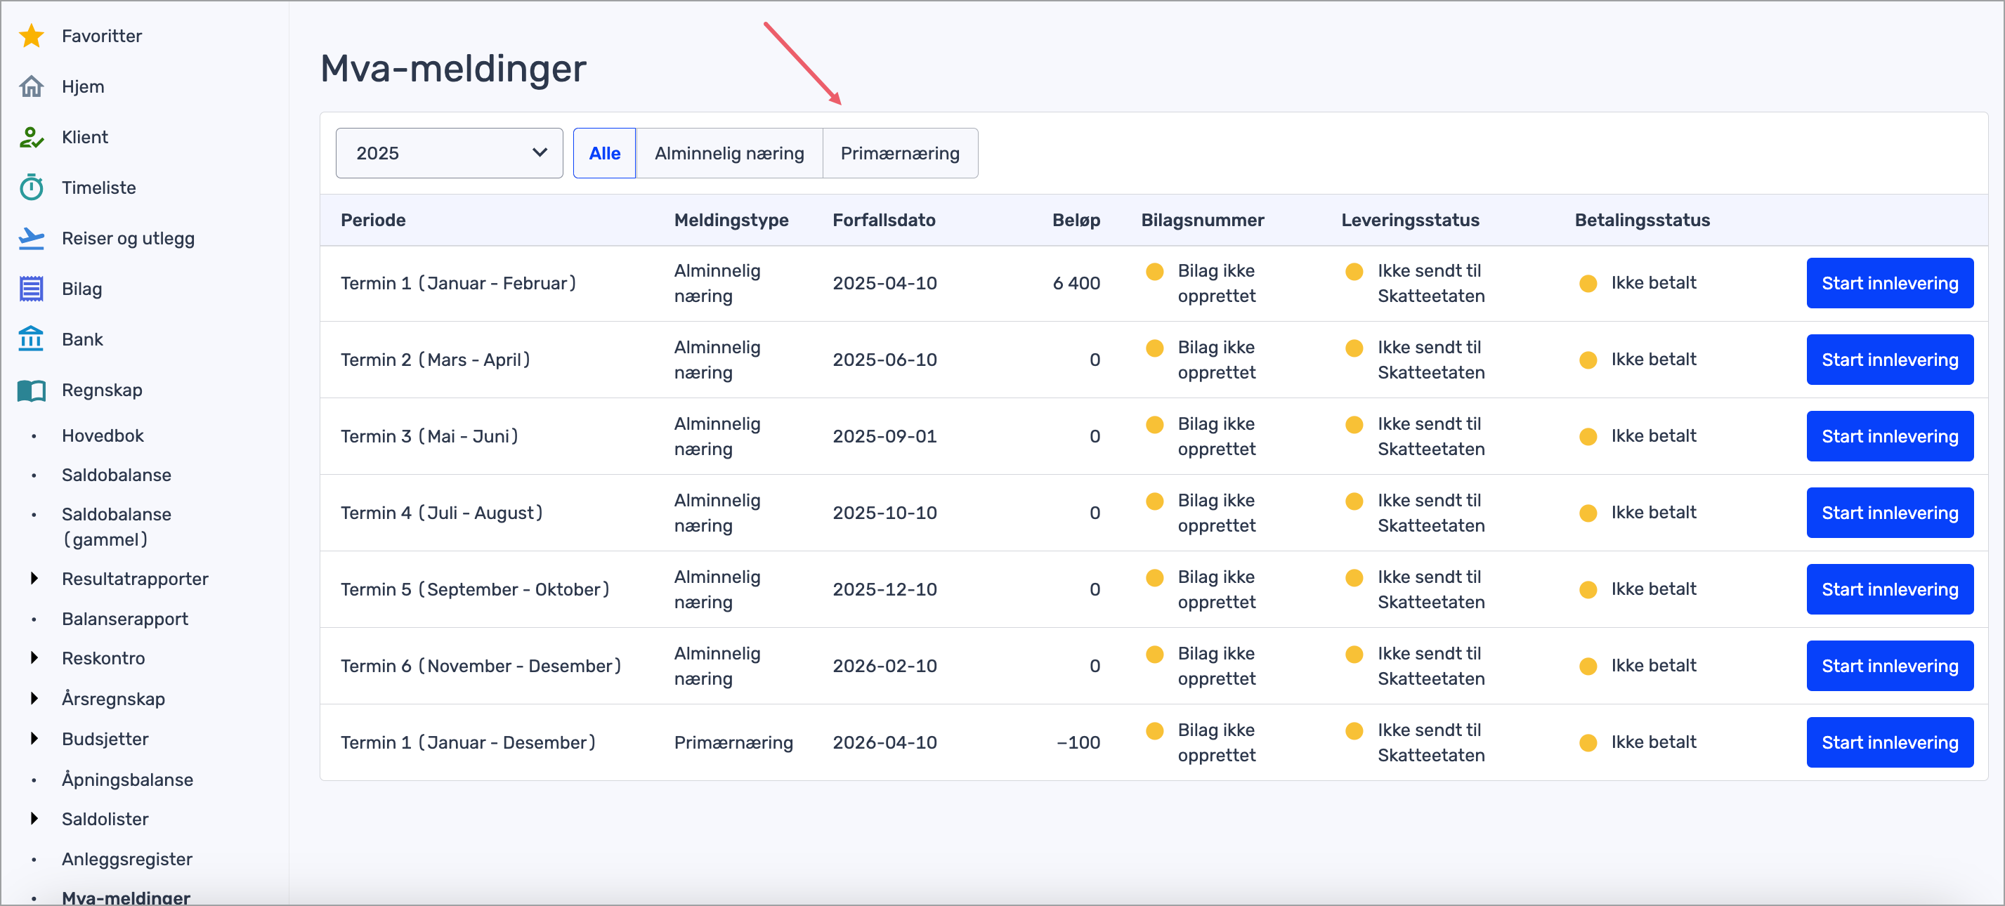This screenshot has width=2005, height=906.
Task: Open Bank building icon
Action: [x=31, y=339]
